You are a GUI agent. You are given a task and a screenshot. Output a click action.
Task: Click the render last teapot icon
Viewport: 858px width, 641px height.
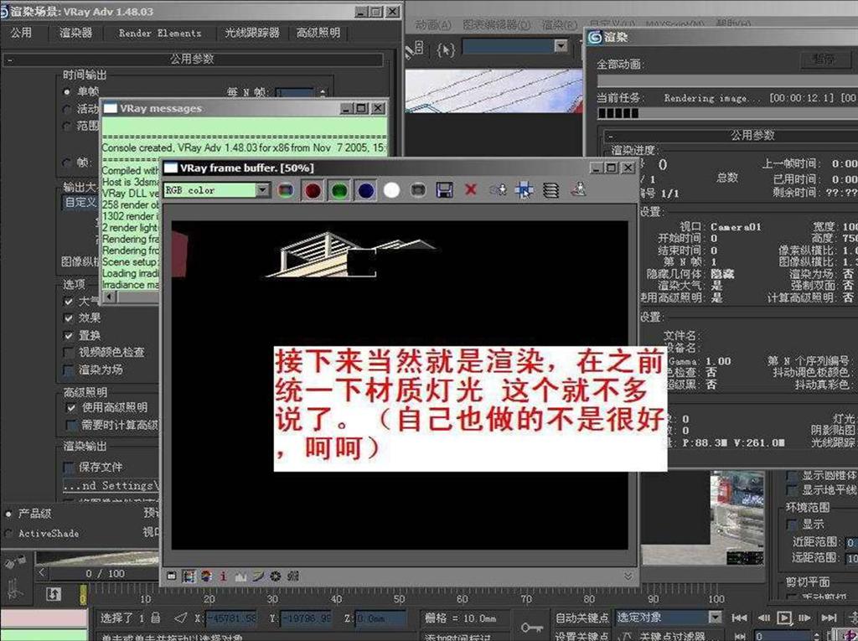tap(578, 189)
